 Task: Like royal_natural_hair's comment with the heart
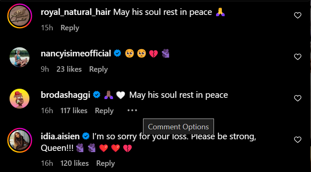point(297,16)
